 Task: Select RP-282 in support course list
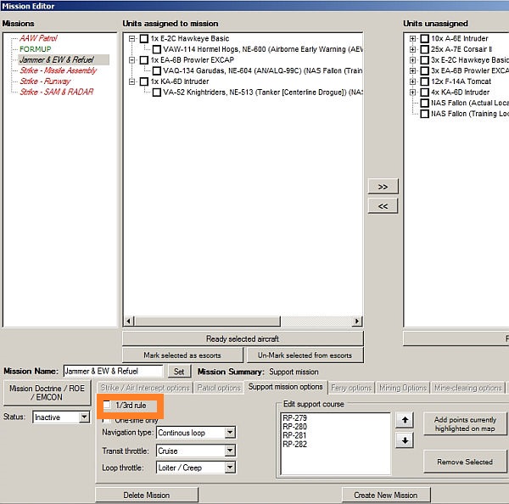pyautogui.click(x=294, y=445)
